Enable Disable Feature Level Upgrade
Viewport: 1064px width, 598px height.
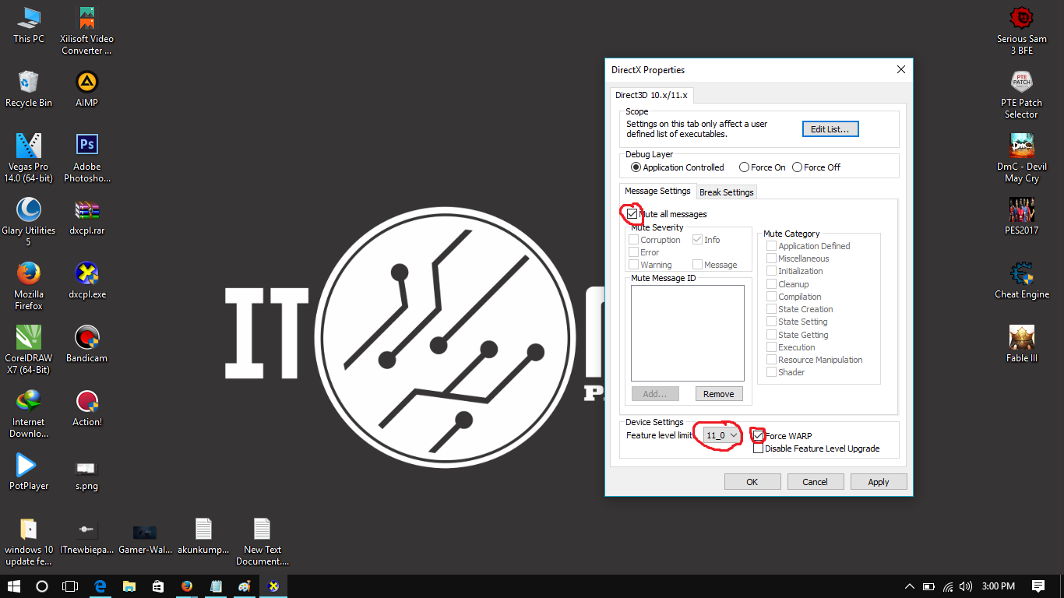pos(758,448)
